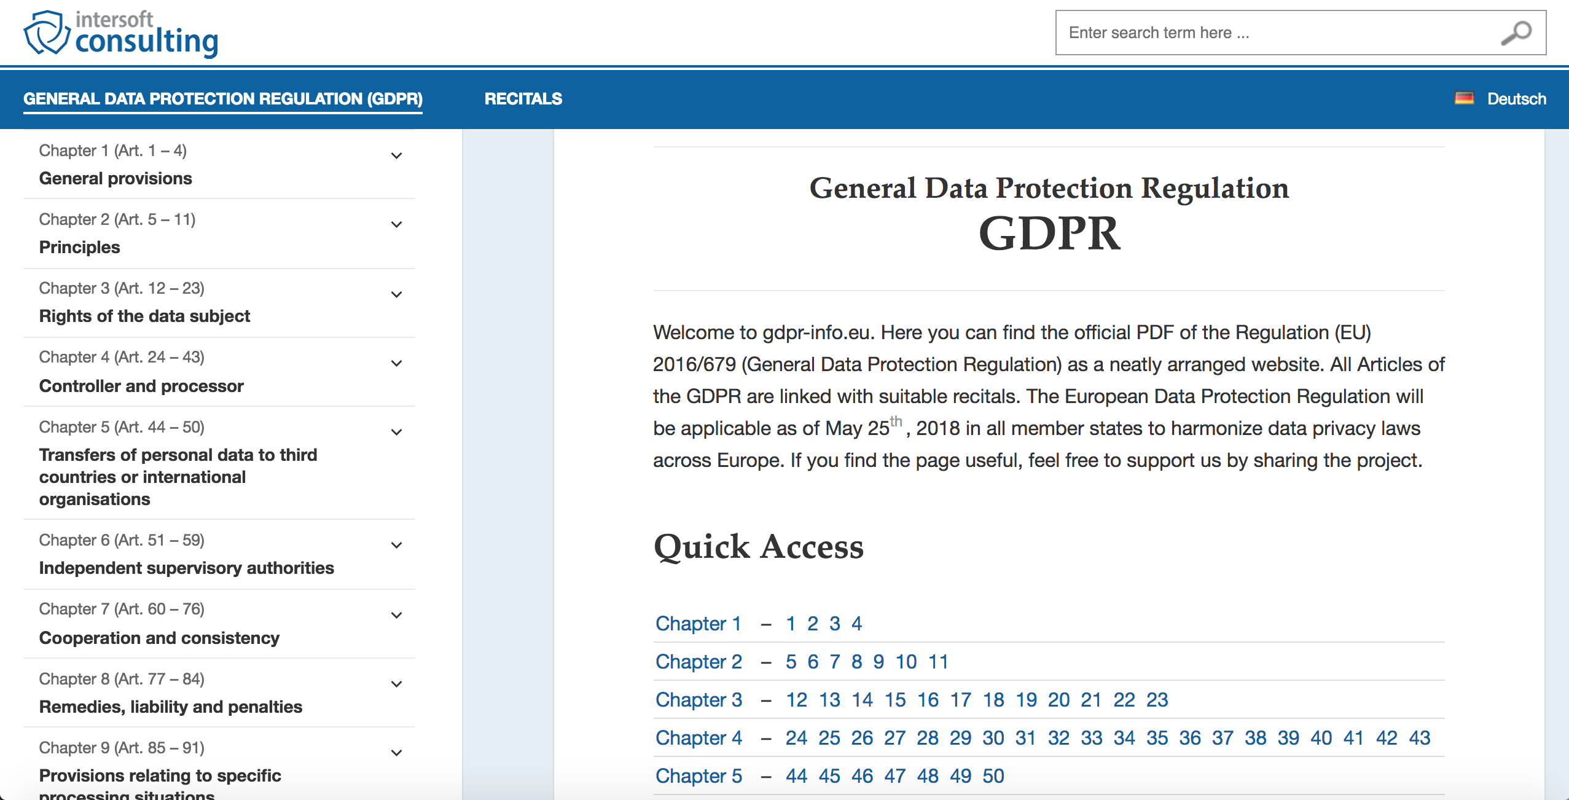Screen dimensions: 1569x800
Task: Expand Chapter 6 supervisory authorities chevron
Action: click(x=397, y=546)
